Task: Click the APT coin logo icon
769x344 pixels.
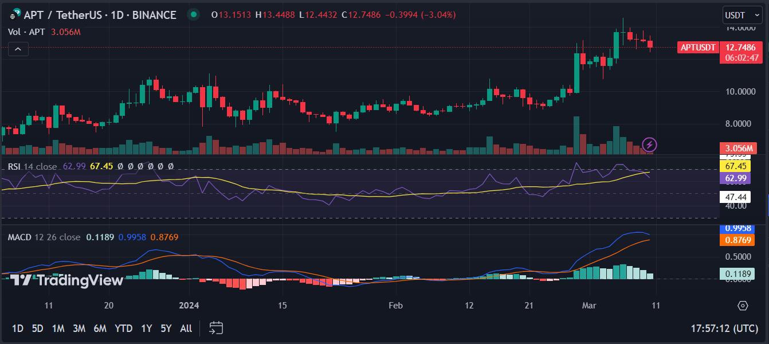Action: click(15, 15)
